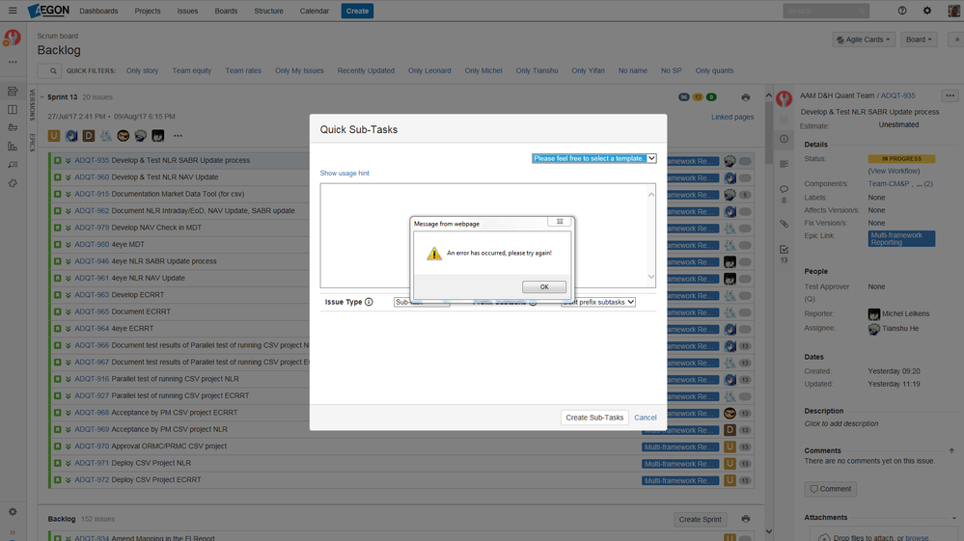
Task: Open the Dashboards menu
Action: pyautogui.click(x=98, y=11)
